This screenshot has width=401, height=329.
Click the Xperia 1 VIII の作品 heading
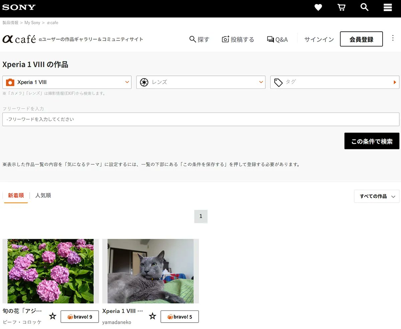35,64
